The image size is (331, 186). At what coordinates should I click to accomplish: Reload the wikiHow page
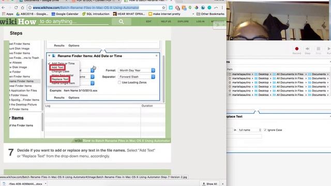tap(16, 8)
